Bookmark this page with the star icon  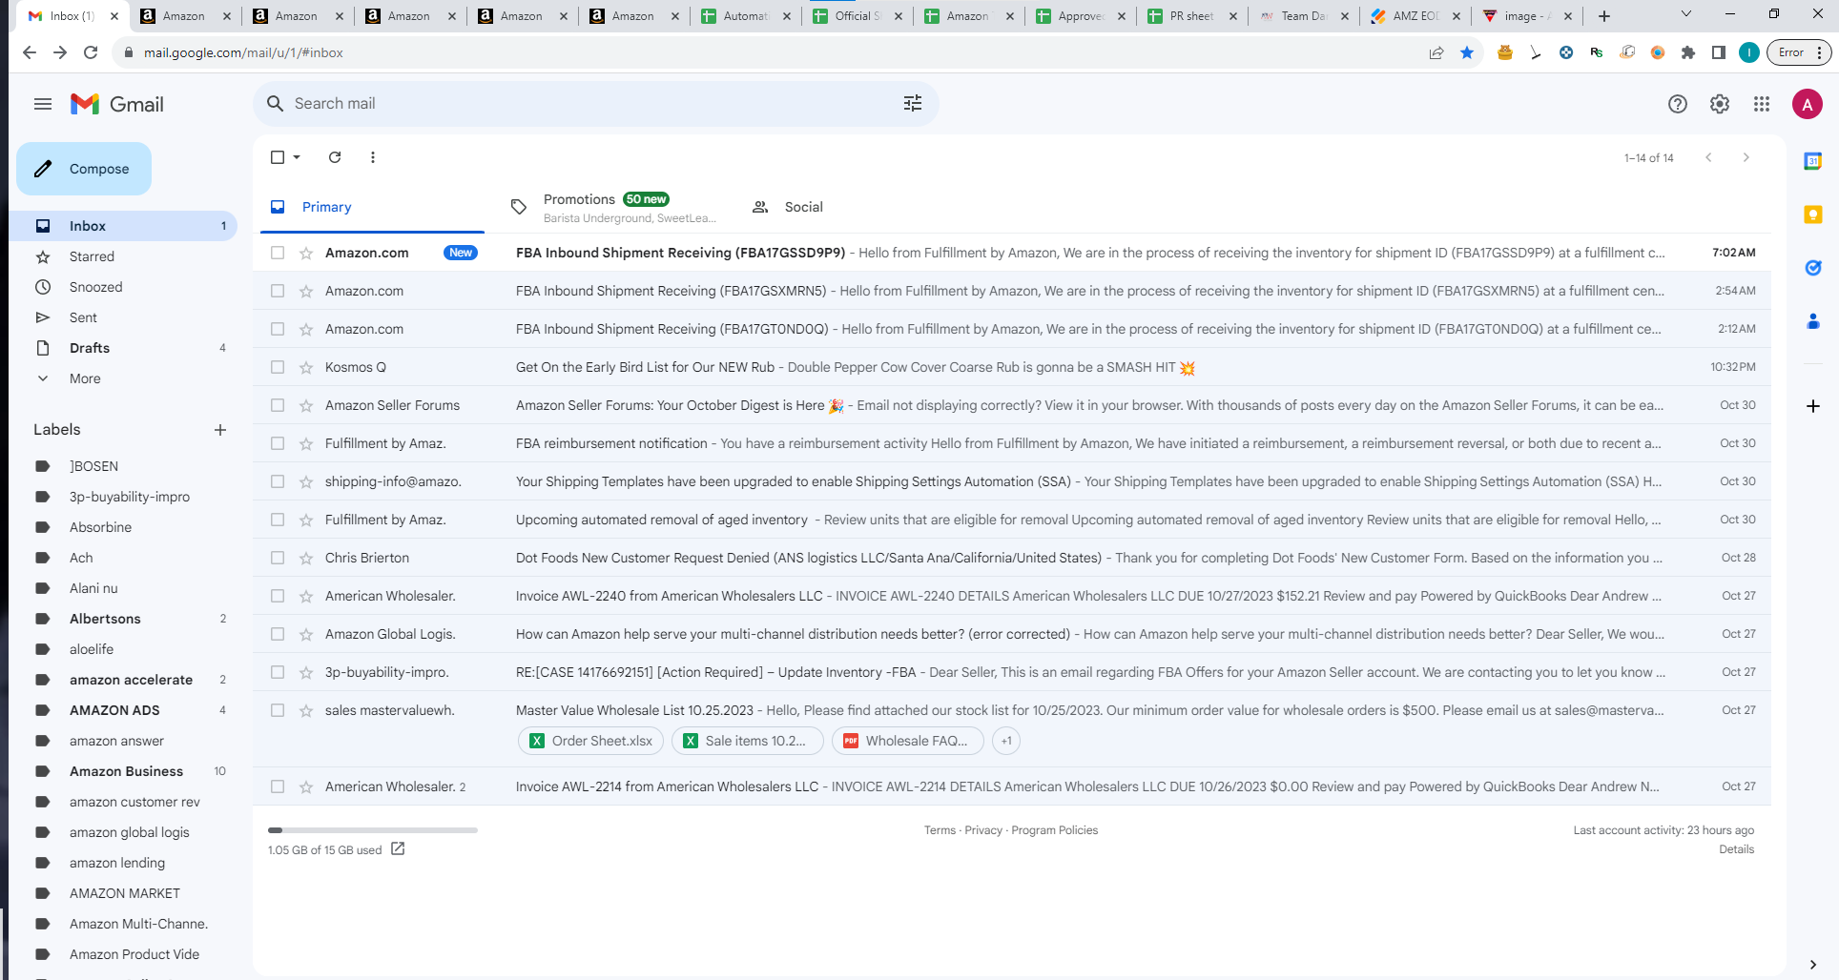click(x=1467, y=52)
